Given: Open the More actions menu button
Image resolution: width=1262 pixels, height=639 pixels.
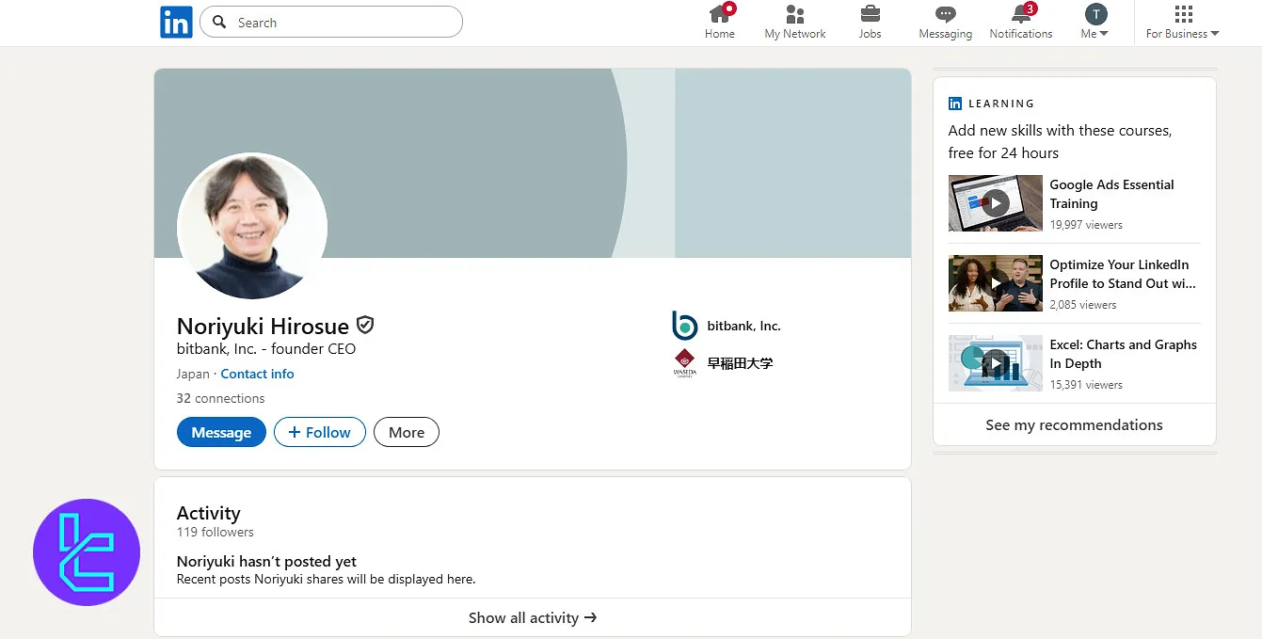Looking at the screenshot, I should click(x=407, y=433).
